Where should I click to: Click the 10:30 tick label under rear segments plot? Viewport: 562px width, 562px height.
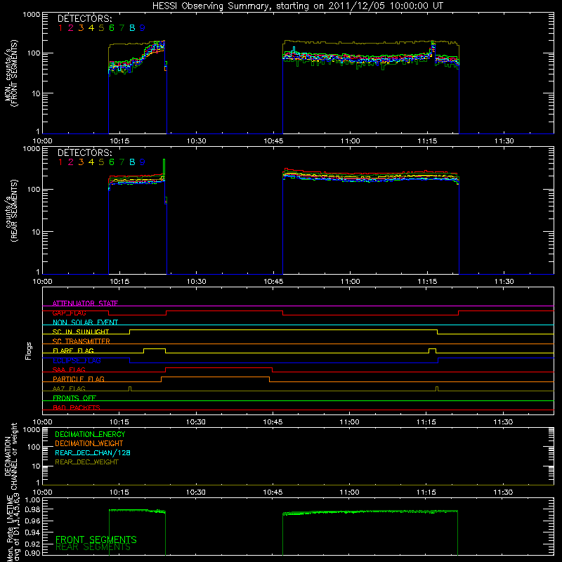pos(197,282)
